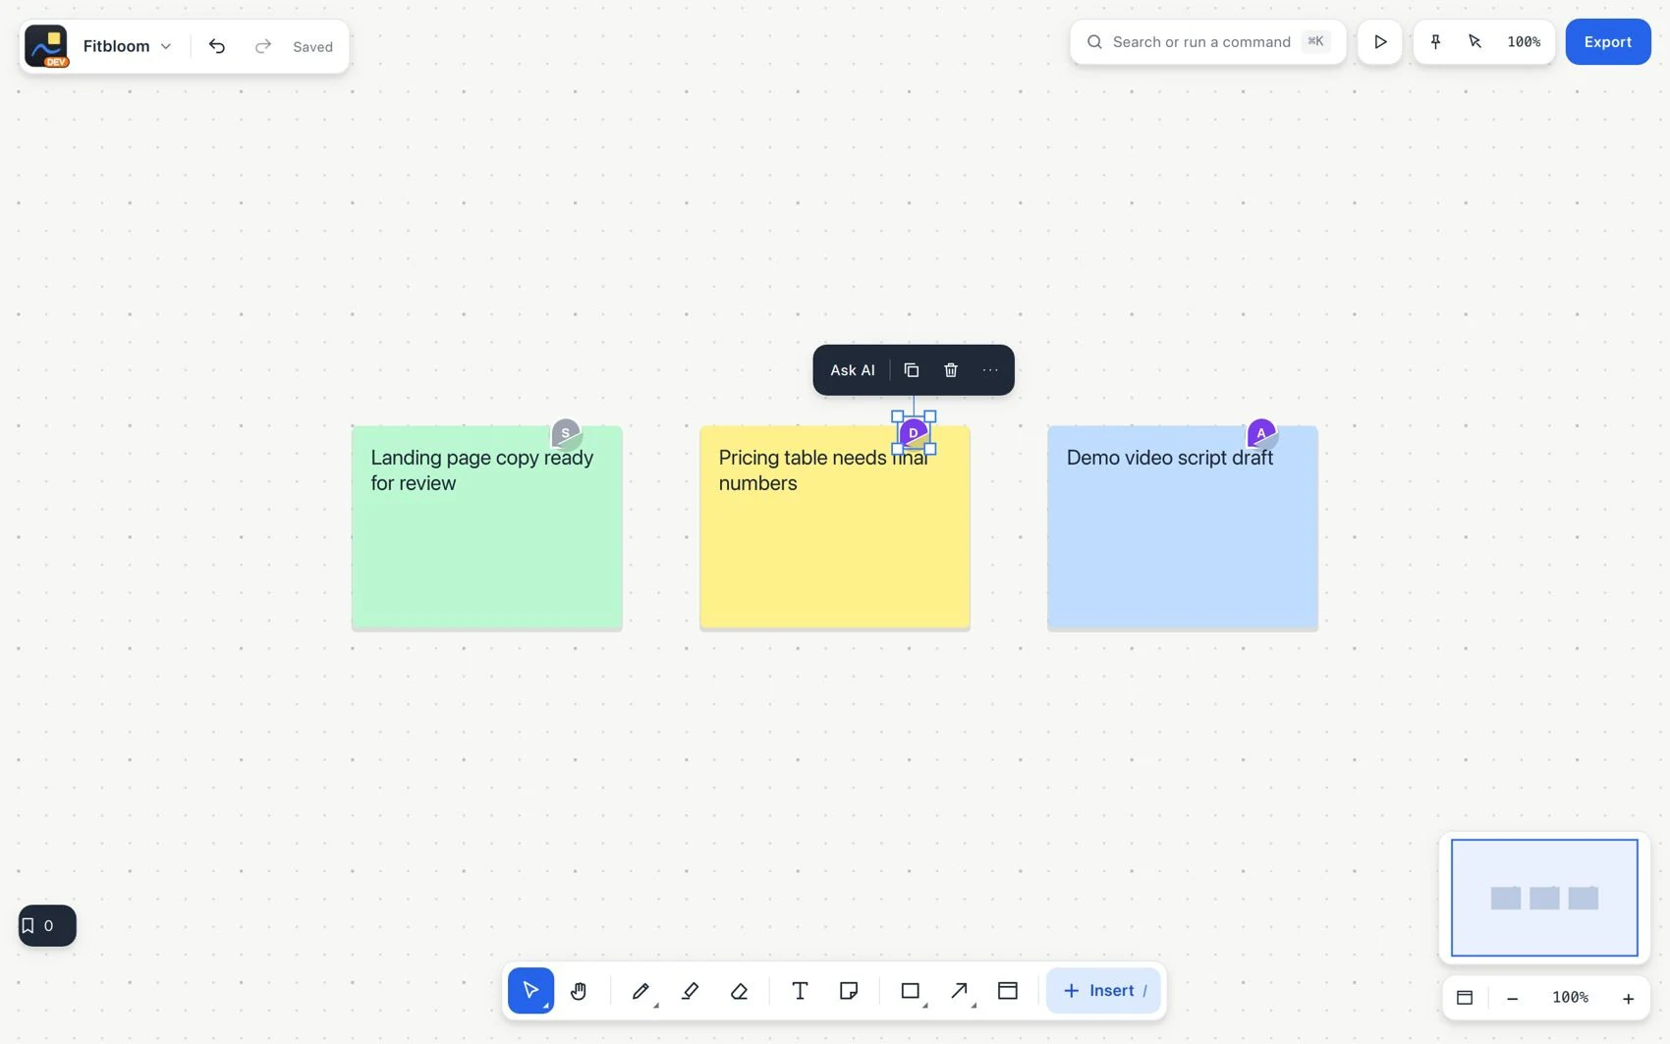Viewport: 1670px width, 1044px height.
Task: Choose the rectangle shape tool
Action: coord(911,990)
